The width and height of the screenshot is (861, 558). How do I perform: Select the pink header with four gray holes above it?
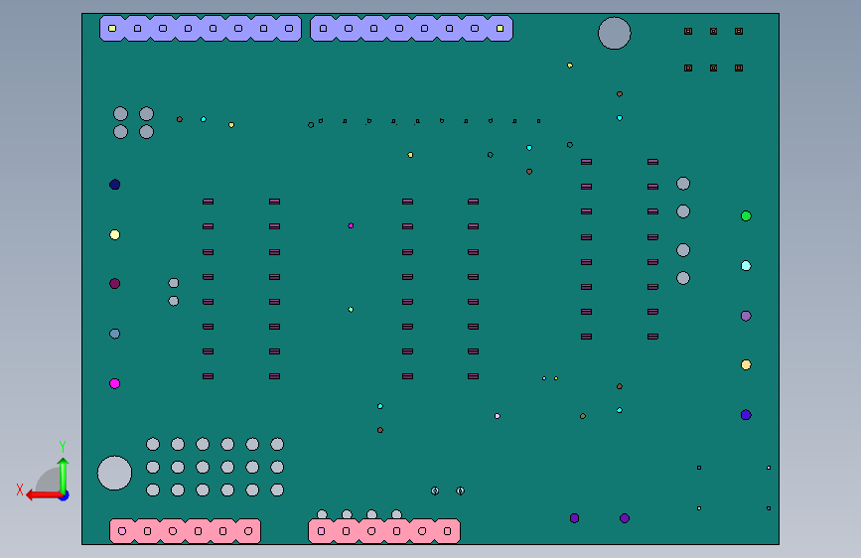pos(384,531)
